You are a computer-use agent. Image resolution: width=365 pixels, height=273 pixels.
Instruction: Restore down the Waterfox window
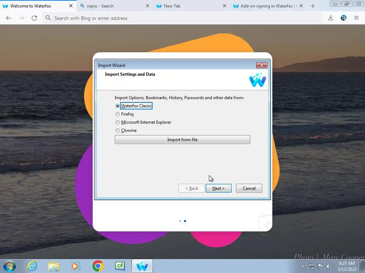coord(347,4)
